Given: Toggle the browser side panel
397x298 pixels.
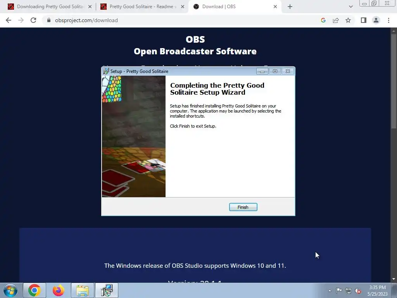Looking at the screenshot, I should tap(364, 20).
